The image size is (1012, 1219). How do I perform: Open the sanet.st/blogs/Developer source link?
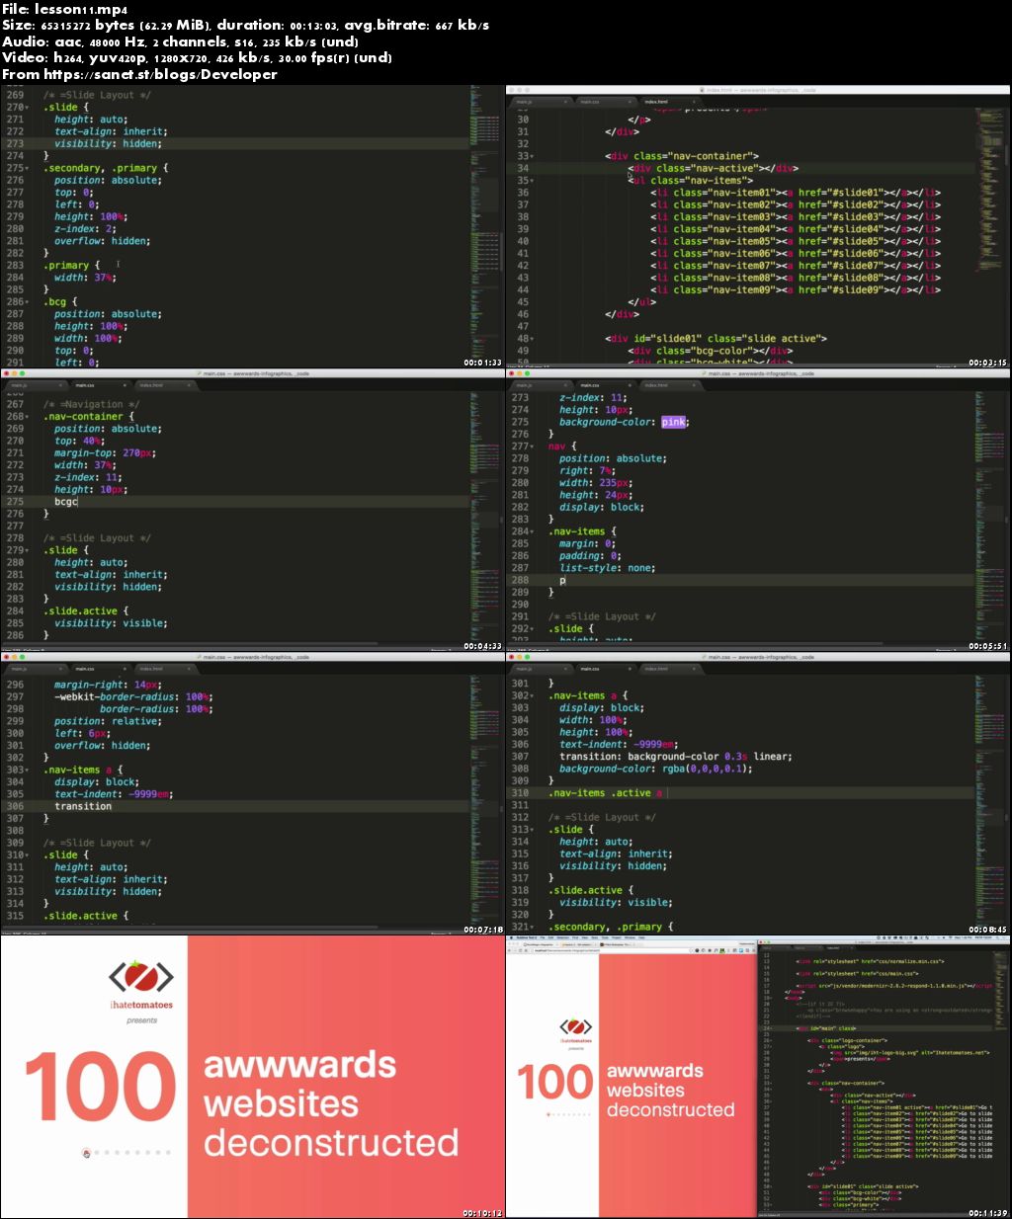tap(162, 74)
